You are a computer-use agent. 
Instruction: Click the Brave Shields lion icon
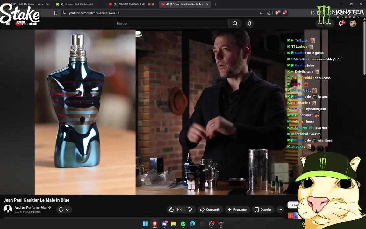(x=277, y=13)
